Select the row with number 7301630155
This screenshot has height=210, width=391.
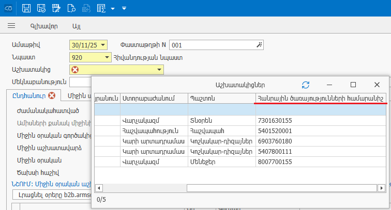coord(240,121)
